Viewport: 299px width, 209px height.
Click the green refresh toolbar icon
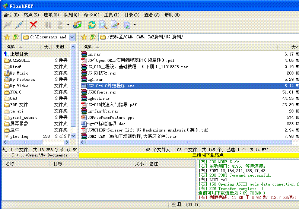tap(92, 25)
